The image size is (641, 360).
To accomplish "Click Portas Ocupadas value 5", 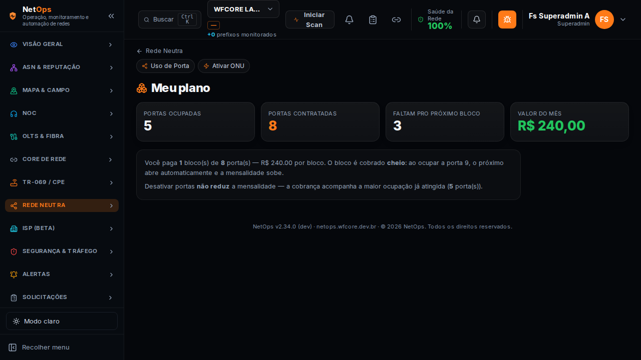I will coord(148,126).
